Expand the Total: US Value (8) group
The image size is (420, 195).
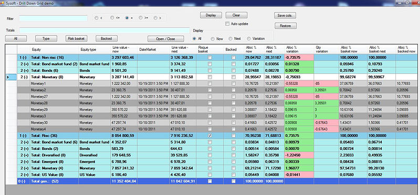pyautogui.click(x=24, y=175)
